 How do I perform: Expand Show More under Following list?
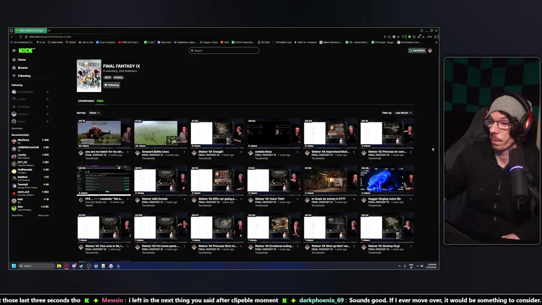(x=17, y=128)
